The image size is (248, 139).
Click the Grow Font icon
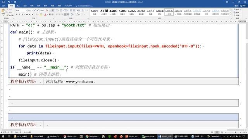point(35,10)
